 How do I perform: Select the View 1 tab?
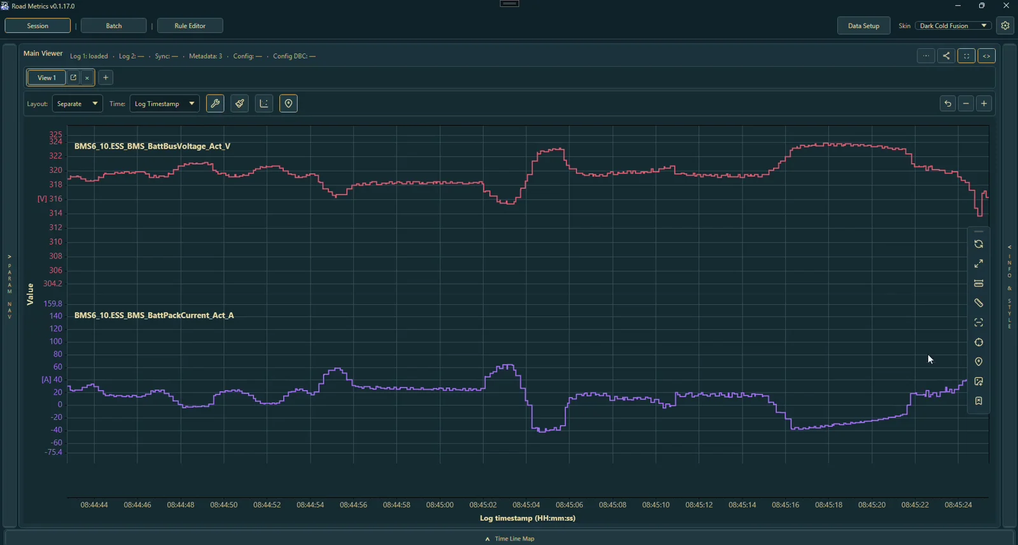[x=46, y=77]
